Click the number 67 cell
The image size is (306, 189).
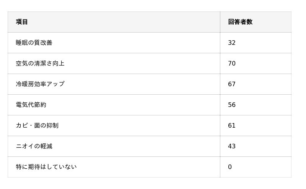(255, 84)
